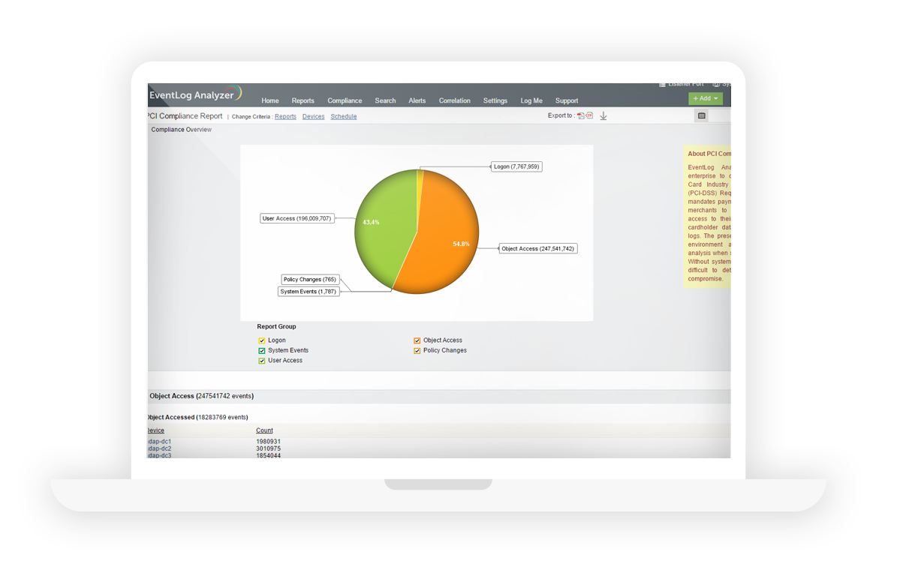Image resolution: width=903 pixels, height=585 pixels.
Task: Click the Compliance Overview heading
Action: pos(181,130)
